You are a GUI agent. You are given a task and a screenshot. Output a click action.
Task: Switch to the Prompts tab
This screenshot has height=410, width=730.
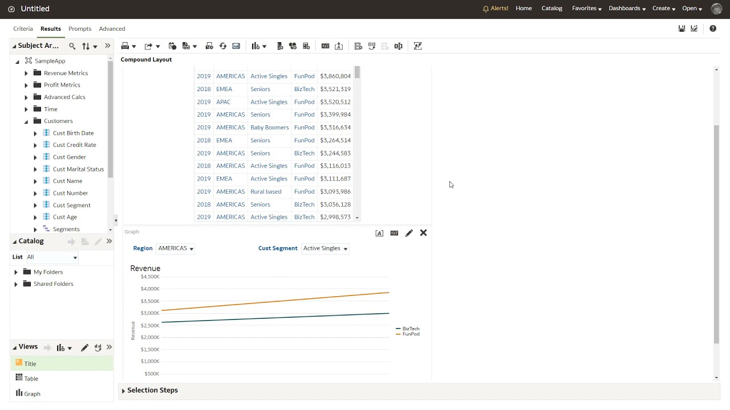(80, 28)
